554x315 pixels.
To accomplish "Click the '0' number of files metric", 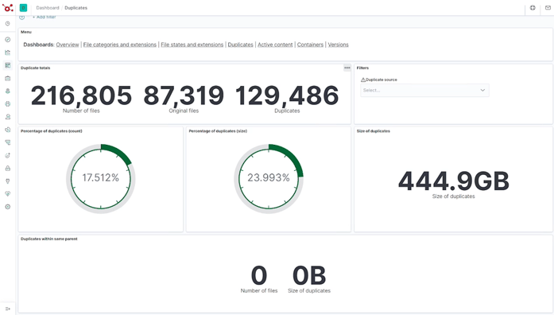I will coord(259,275).
